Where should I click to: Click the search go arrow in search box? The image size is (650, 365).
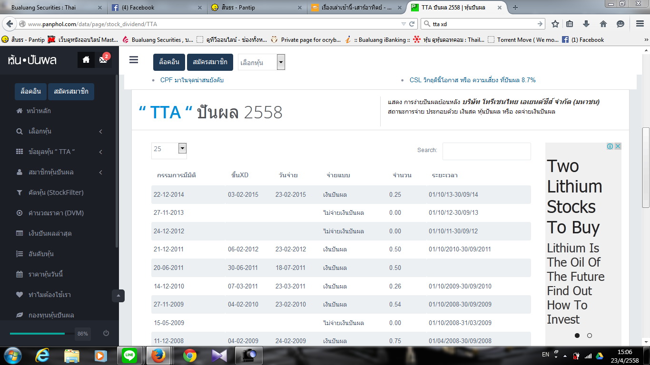click(x=540, y=24)
